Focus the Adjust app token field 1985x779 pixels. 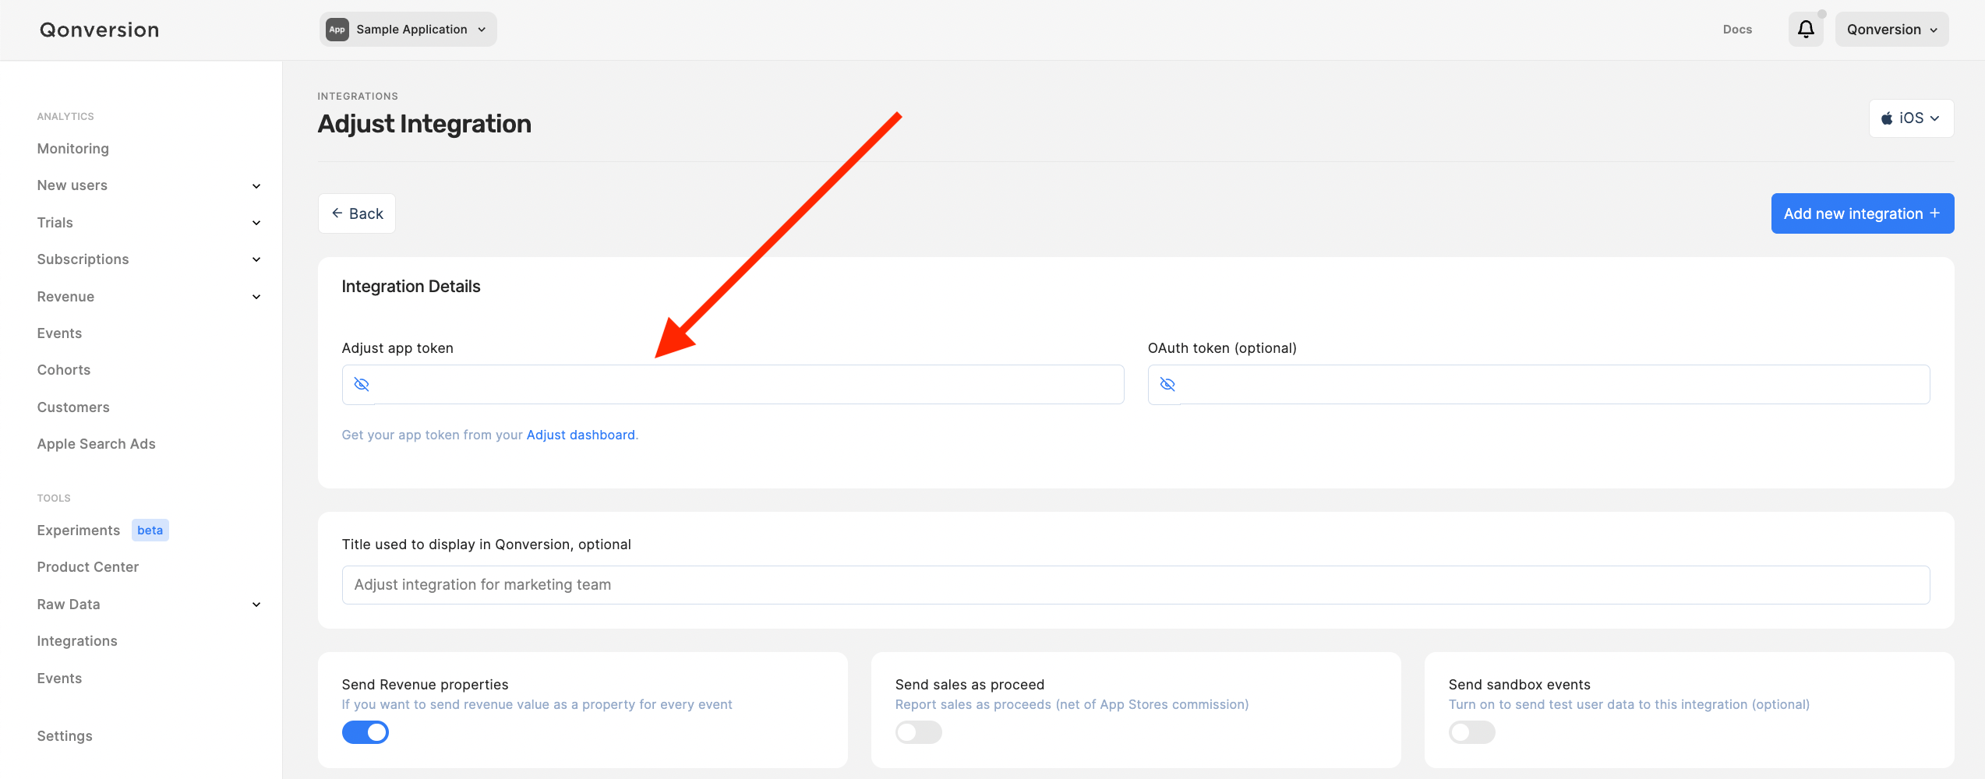[733, 384]
